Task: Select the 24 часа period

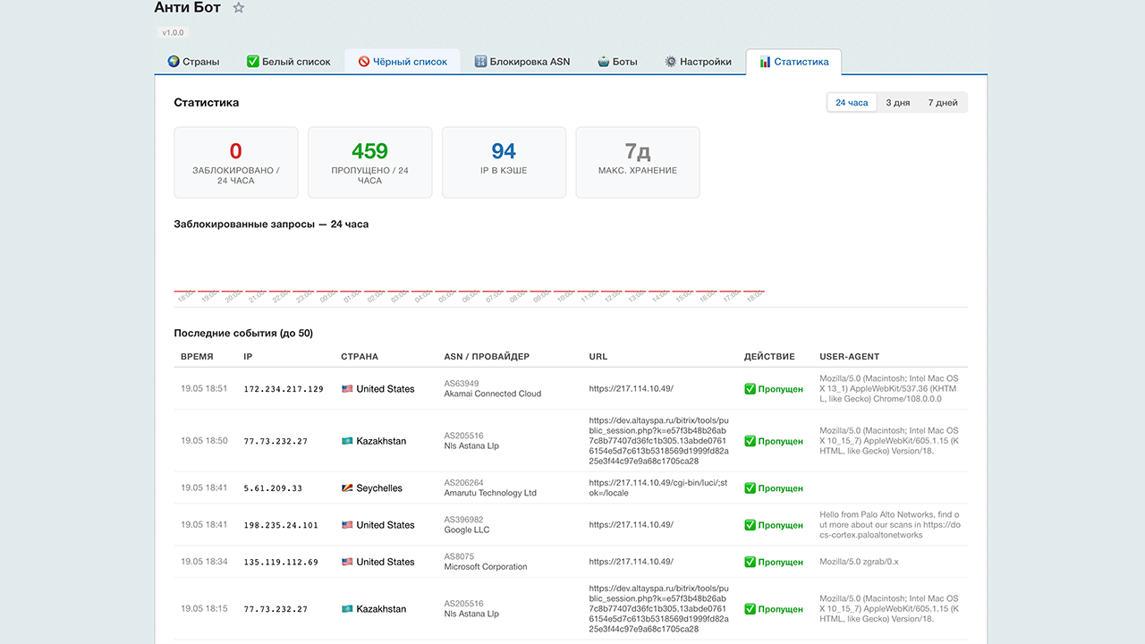Action: (852, 103)
